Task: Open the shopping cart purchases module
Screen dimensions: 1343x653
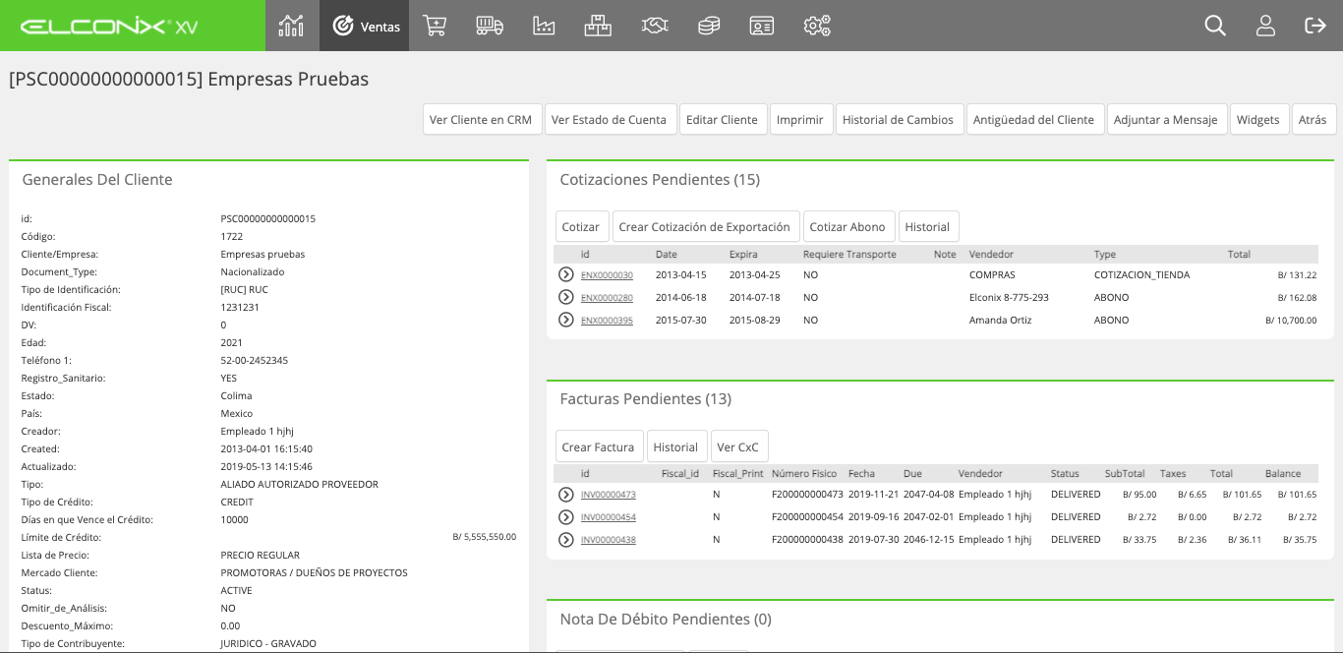Action: (435, 26)
